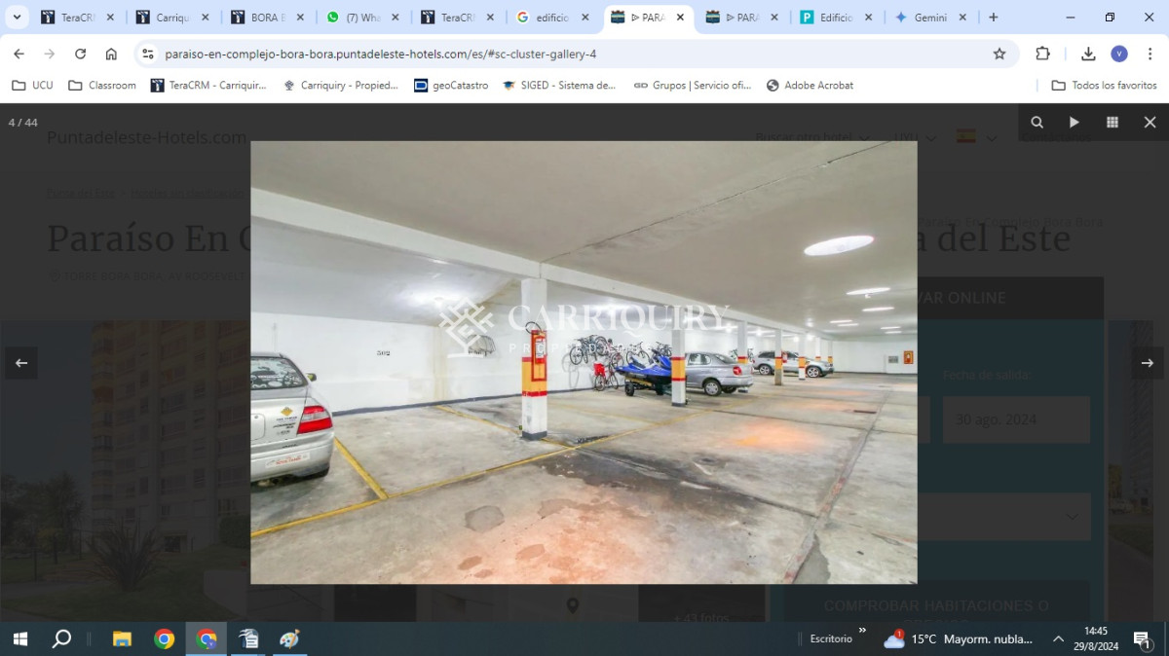Show gallery thumbnails grid
Viewport: 1169px width, 656px height.
(x=1112, y=123)
